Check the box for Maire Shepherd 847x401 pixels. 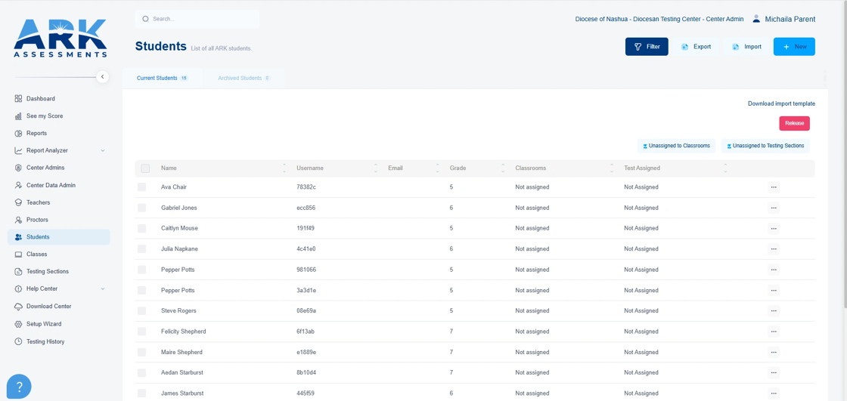pos(141,352)
